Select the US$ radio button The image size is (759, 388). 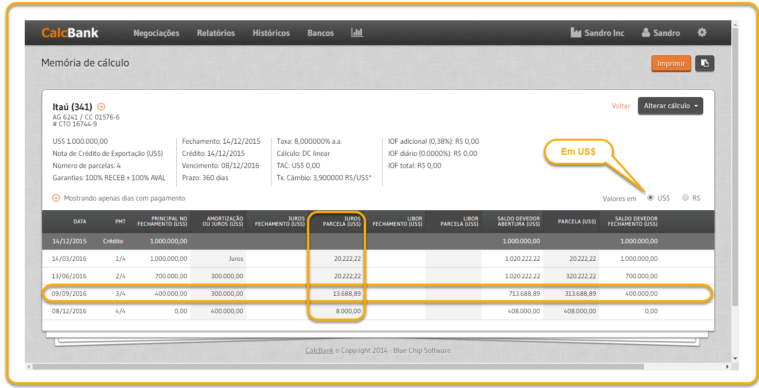tap(651, 198)
